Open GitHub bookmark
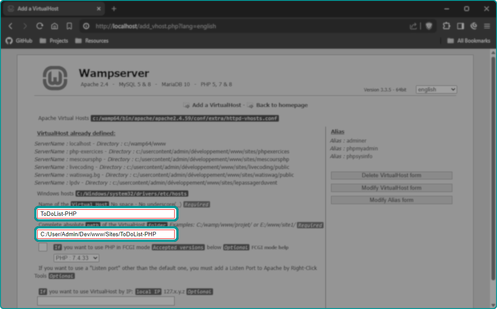The image size is (497, 309). click(19, 41)
